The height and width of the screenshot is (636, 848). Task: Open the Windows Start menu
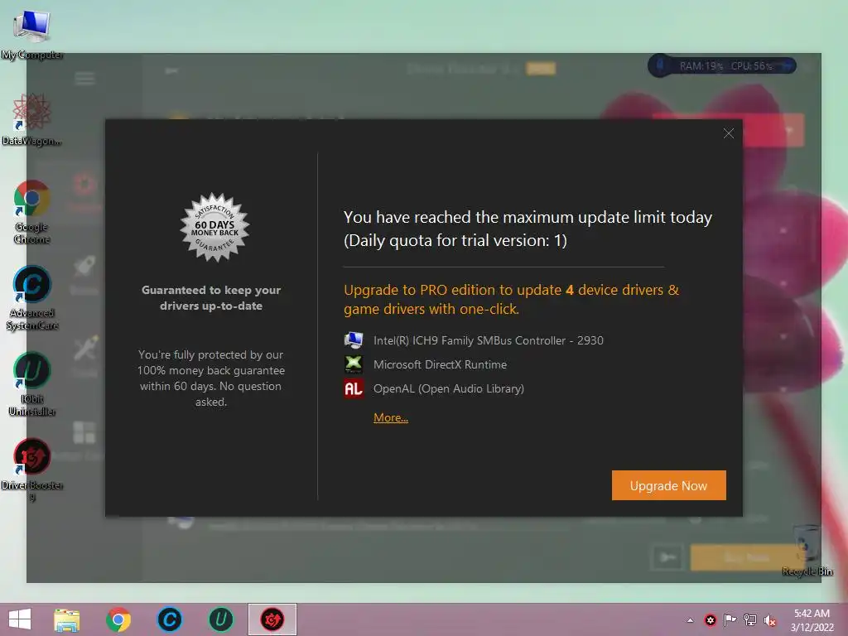[x=20, y=619]
